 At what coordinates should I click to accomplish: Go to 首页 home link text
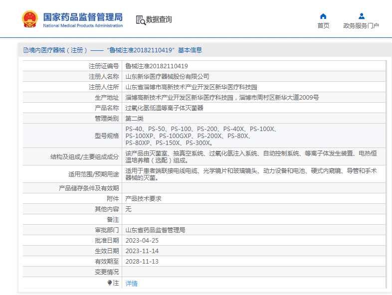[323, 25]
